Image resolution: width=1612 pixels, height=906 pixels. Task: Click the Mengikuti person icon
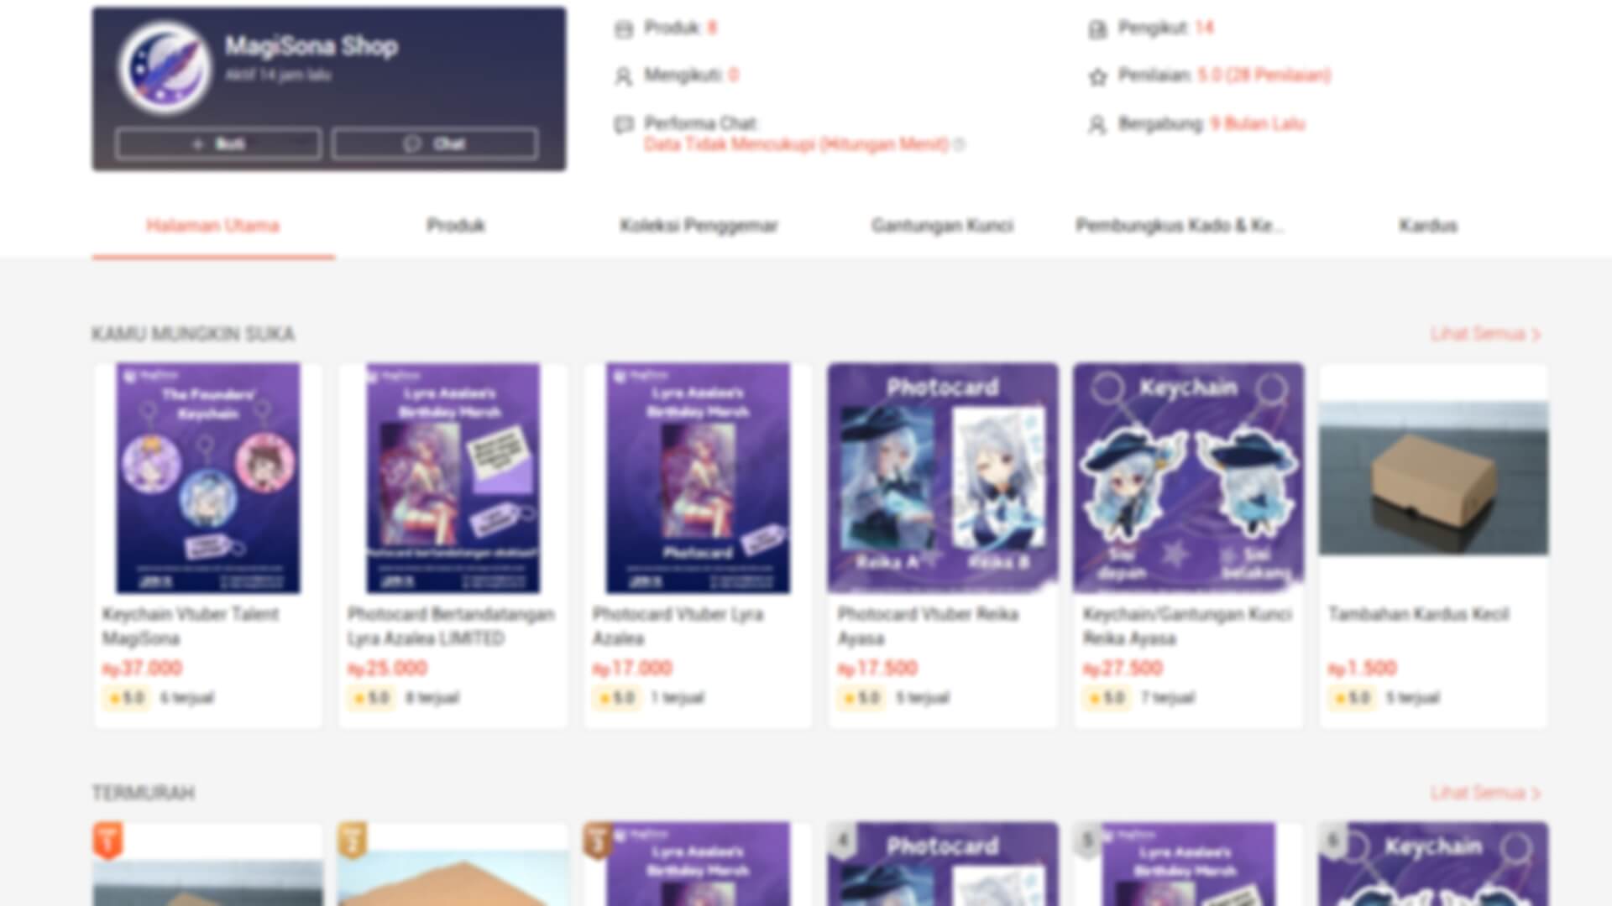(x=623, y=76)
